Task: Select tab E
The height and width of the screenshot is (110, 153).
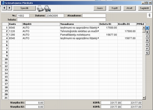Action: 147,45
